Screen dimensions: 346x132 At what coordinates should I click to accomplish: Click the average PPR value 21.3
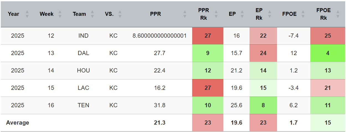[x=160, y=123]
